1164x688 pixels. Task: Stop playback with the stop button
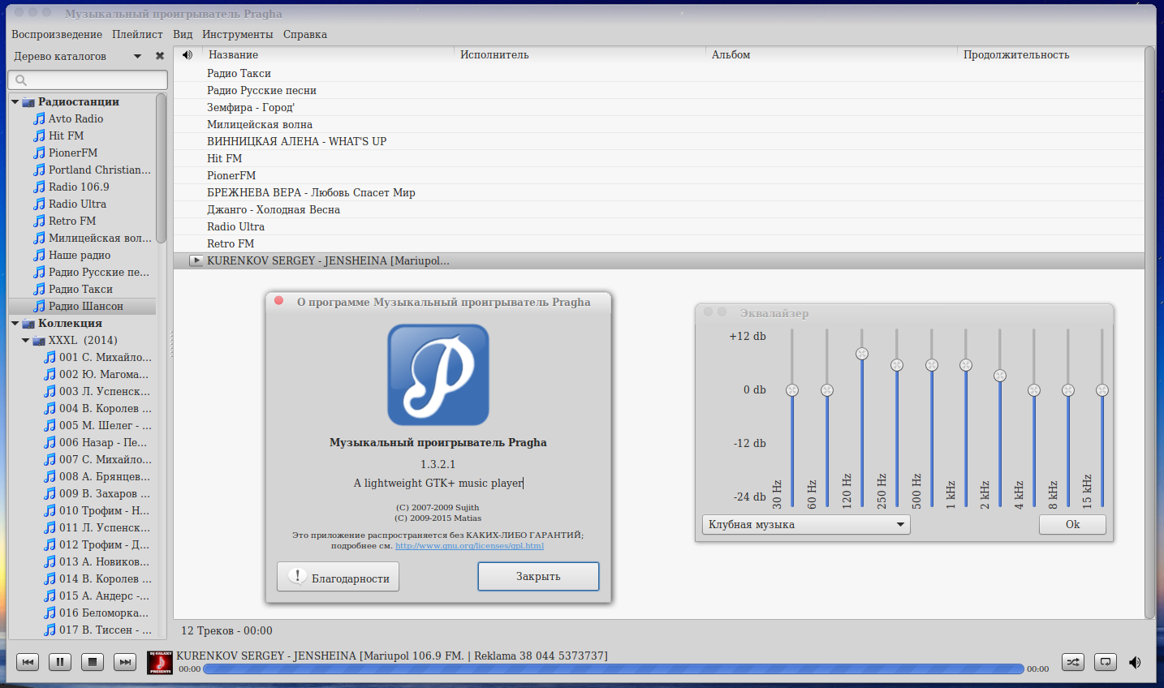click(x=93, y=662)
